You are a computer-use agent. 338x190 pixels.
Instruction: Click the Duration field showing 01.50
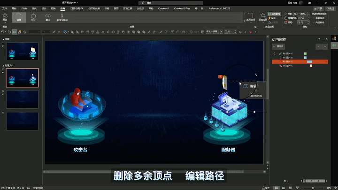click(302, 18)
